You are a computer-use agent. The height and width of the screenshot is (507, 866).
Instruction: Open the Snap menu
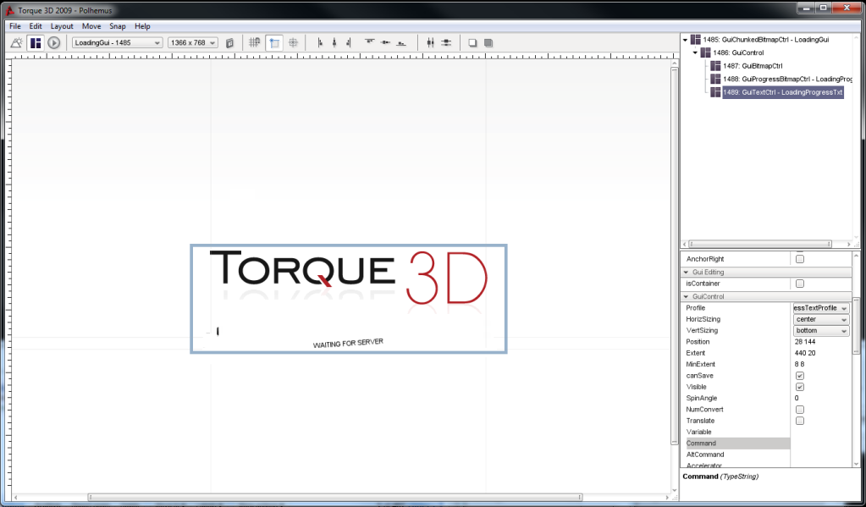[x=118, y=26]
